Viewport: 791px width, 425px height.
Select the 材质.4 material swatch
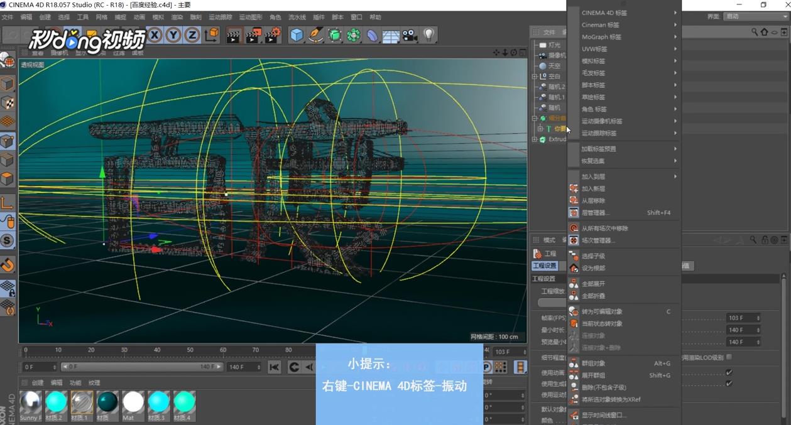pos(184,406)
